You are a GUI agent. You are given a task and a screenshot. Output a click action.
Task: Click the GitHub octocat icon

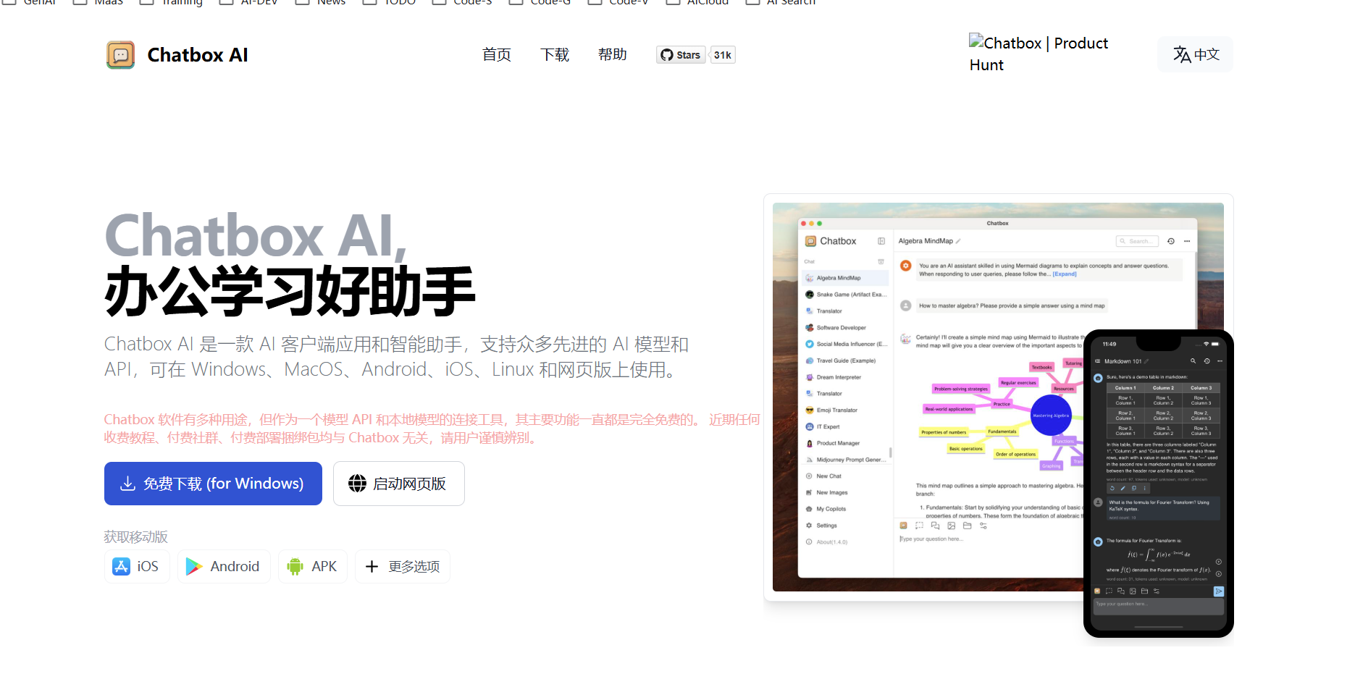(667, 55)
